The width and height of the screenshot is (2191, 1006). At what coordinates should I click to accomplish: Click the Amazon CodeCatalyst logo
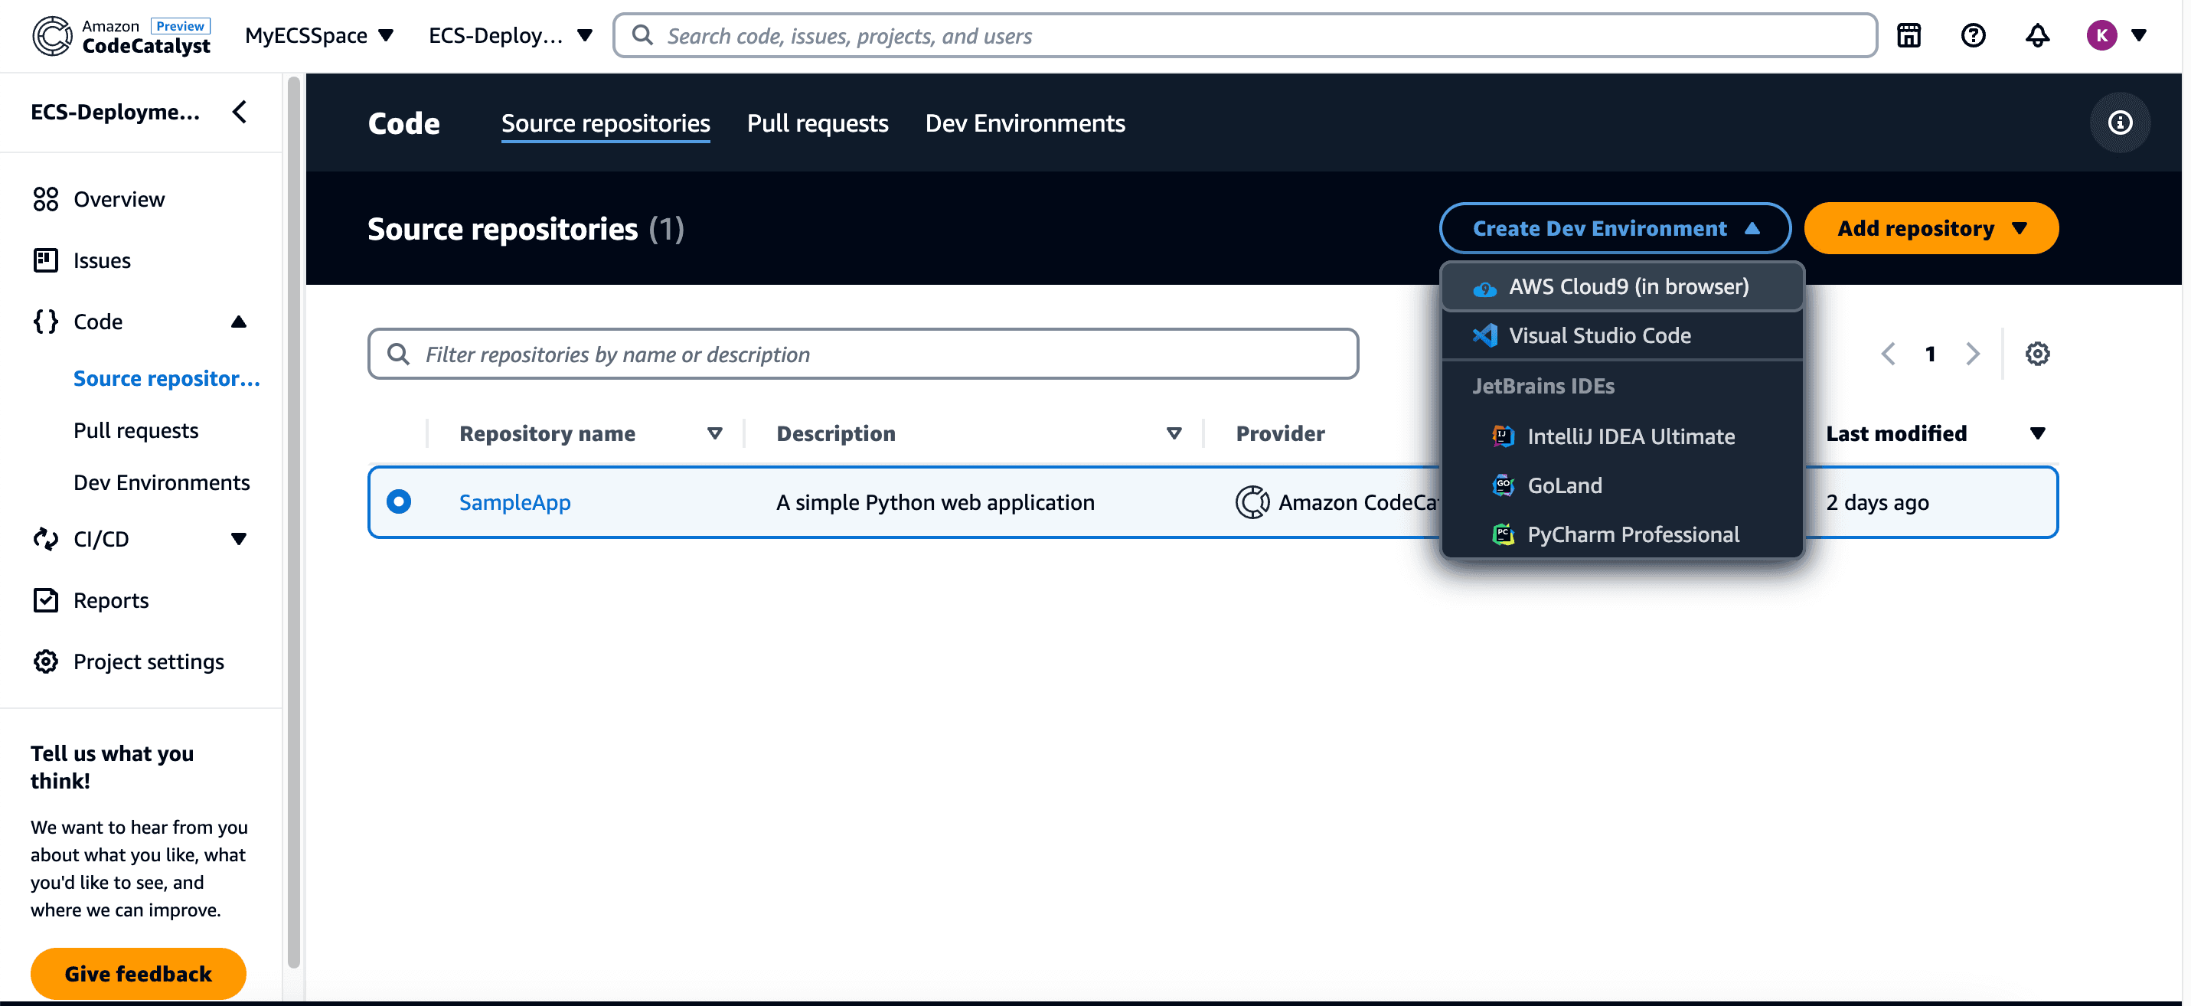click(x=122, y=36)
